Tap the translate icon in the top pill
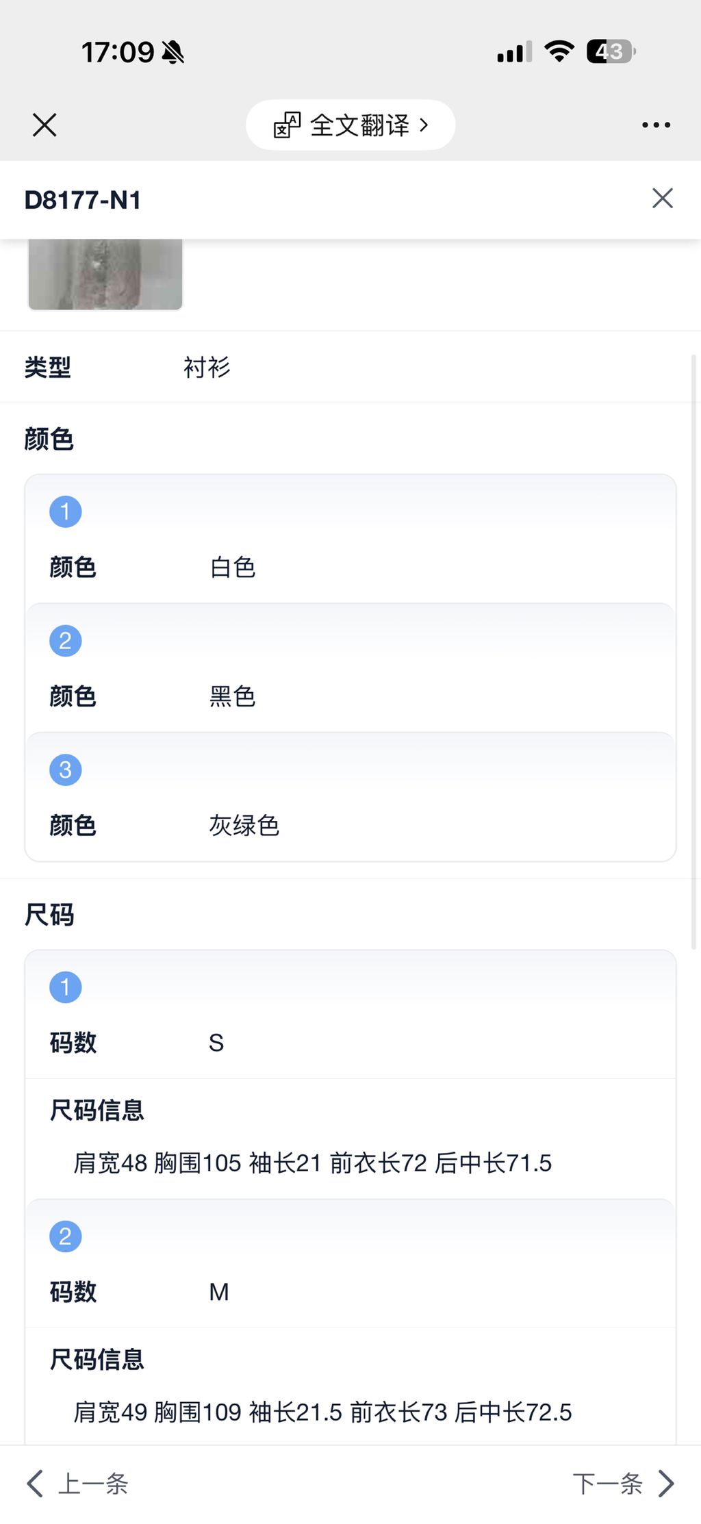 [x=287, y=125]
